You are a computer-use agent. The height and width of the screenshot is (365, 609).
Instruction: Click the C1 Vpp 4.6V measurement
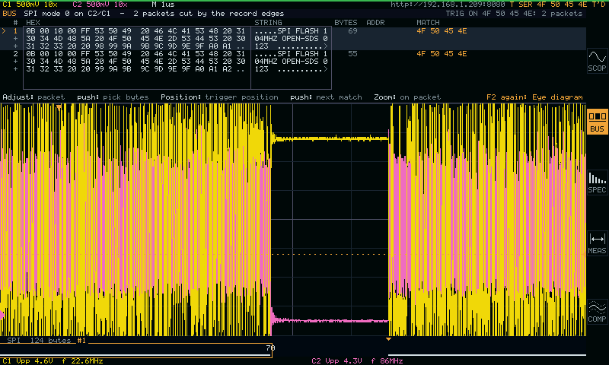click(27, 360)
